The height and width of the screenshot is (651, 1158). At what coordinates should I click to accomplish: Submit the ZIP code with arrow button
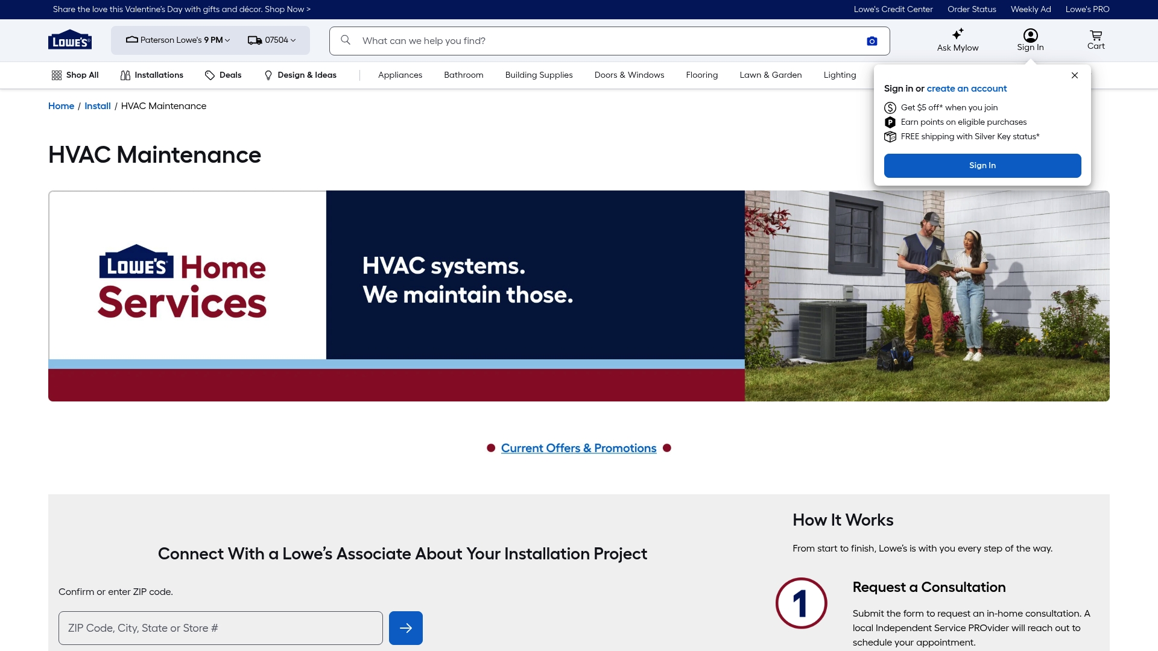406,628
